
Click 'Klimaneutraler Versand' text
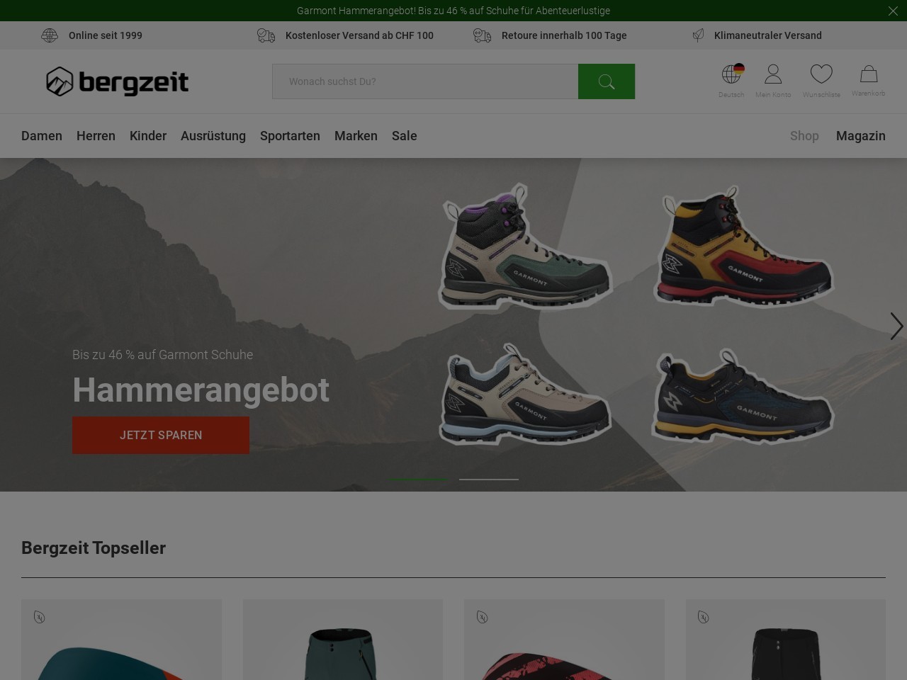[768, 35]
